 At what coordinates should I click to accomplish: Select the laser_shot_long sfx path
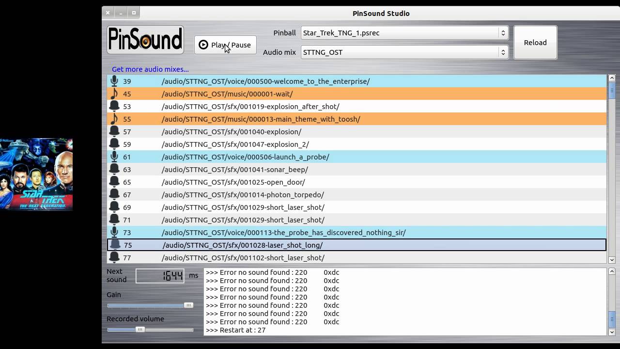pos(243,245)
